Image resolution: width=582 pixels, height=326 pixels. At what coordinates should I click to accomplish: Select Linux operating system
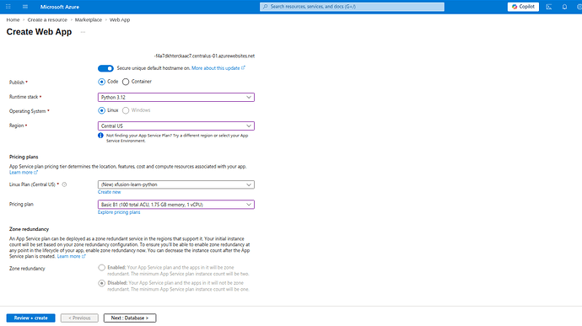pyautogui.click(x=101, y=110)
